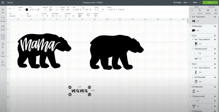This screenshot has height=112, width=219.
Task: Collapse the Attach layer tree
Action: [190, 64]
